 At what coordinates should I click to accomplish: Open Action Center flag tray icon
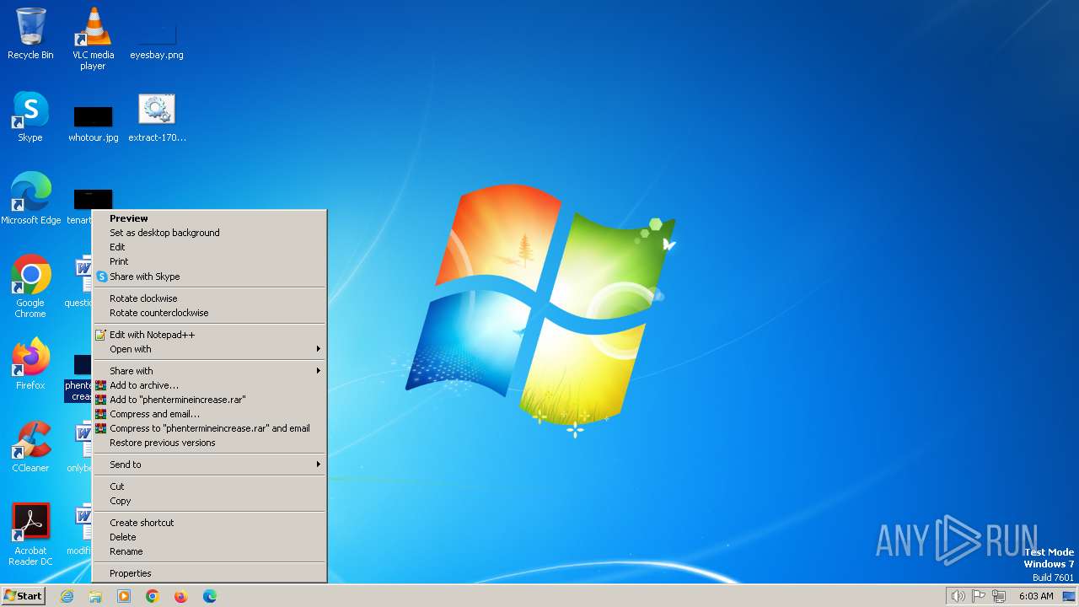click(x=979, y=596)
